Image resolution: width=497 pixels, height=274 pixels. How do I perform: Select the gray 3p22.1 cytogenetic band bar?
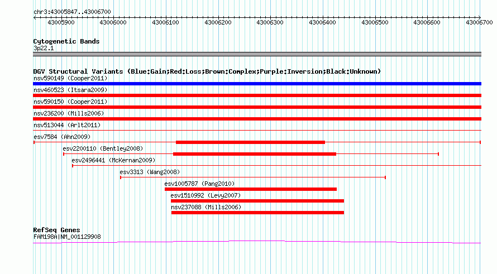tap(257, 54)
